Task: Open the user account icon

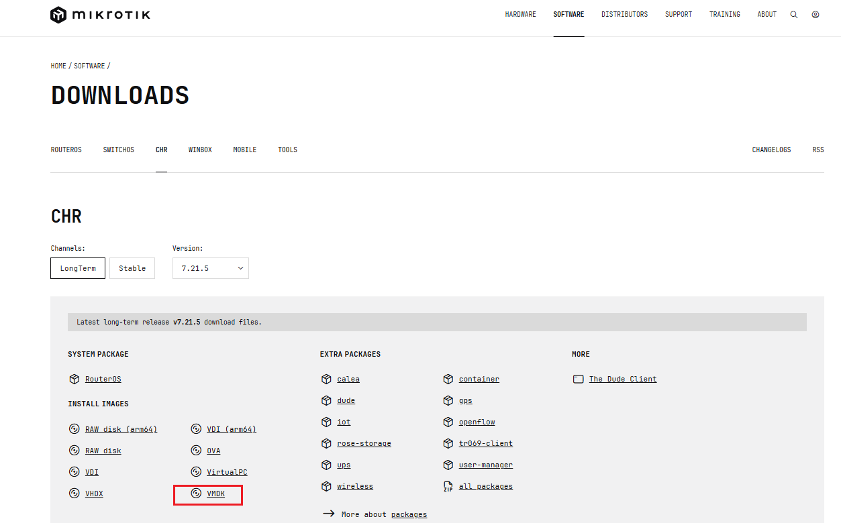Action: 815,15
